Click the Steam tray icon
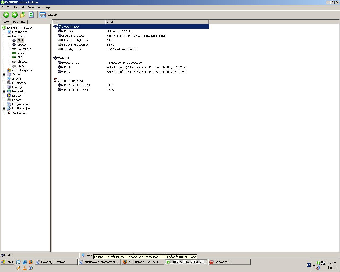Screen dimensions: 340x272 click(323, 263)
